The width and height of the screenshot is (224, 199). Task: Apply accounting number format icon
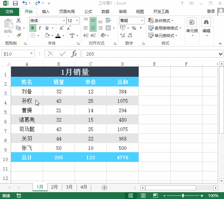(x=123, y=28)
